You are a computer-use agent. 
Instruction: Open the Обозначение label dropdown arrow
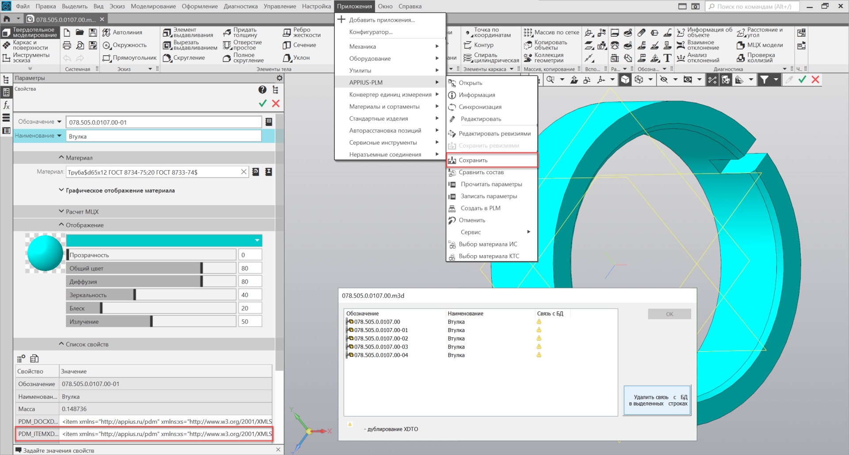[59, 122]
